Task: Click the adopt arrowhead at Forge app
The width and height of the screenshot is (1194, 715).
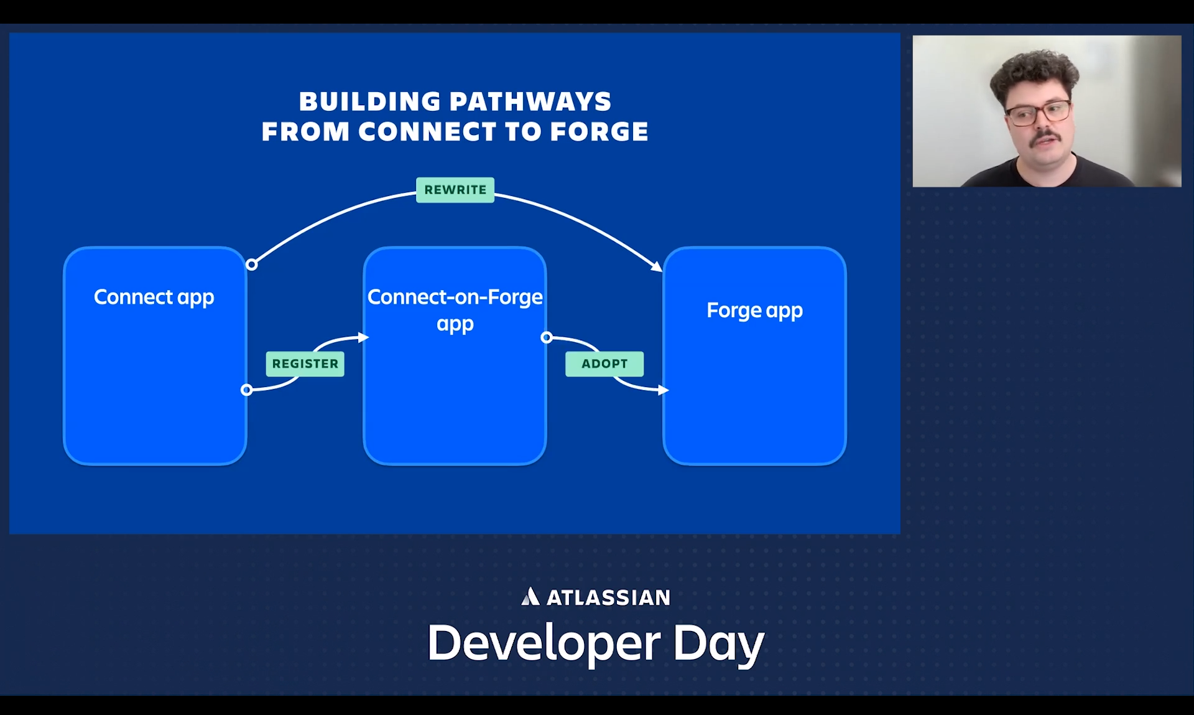Action: pyautogui.click(x=664, y=390)
